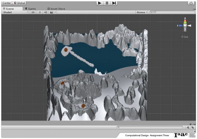
Task: Toggle 2D view mode
Action: pyautogui.click(x=33, y=12)
